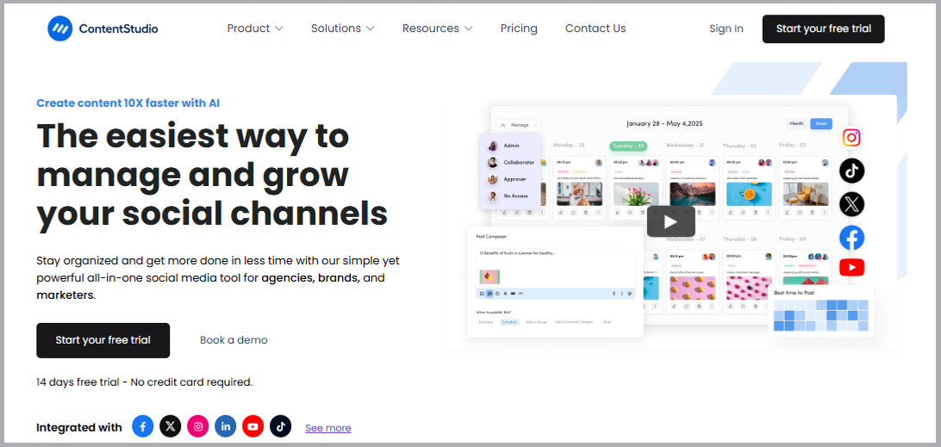Go to the Pricing page
941x447 pixels.
pyautogui.click(x=519, y=28)
